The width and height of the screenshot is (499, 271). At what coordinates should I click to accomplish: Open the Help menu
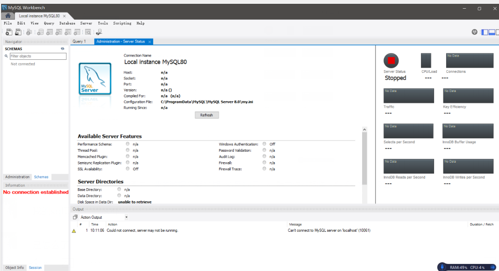140,23
